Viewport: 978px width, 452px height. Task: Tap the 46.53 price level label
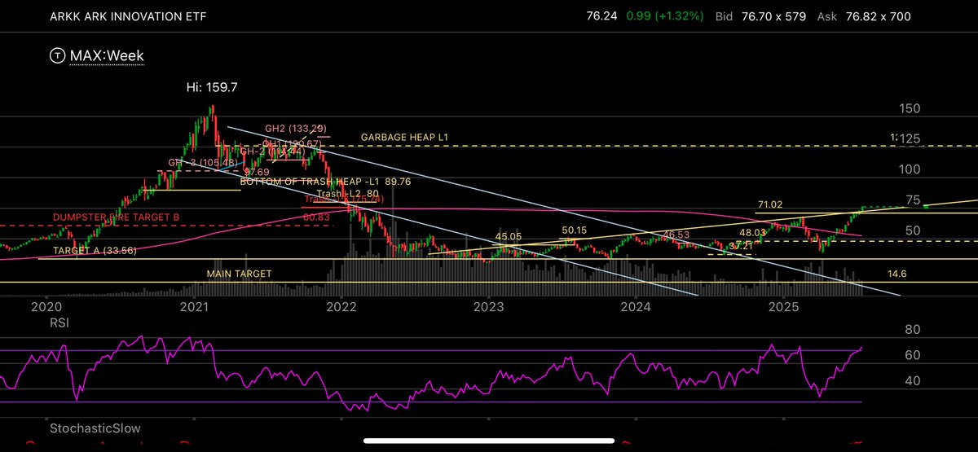click(676, 234)
